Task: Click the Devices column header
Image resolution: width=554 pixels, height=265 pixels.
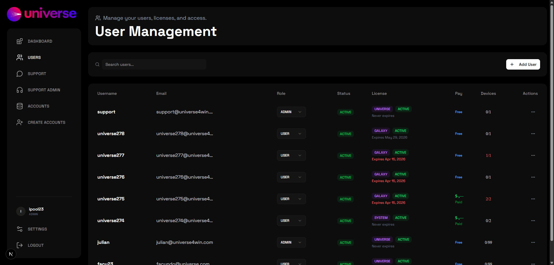Action: click(488, 93)
